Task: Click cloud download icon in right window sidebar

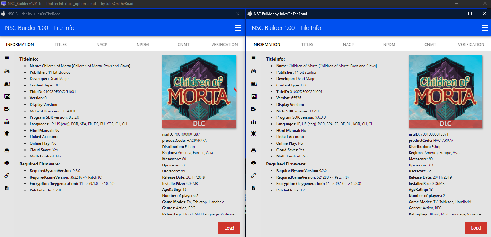Action: (x=253, y=163)
